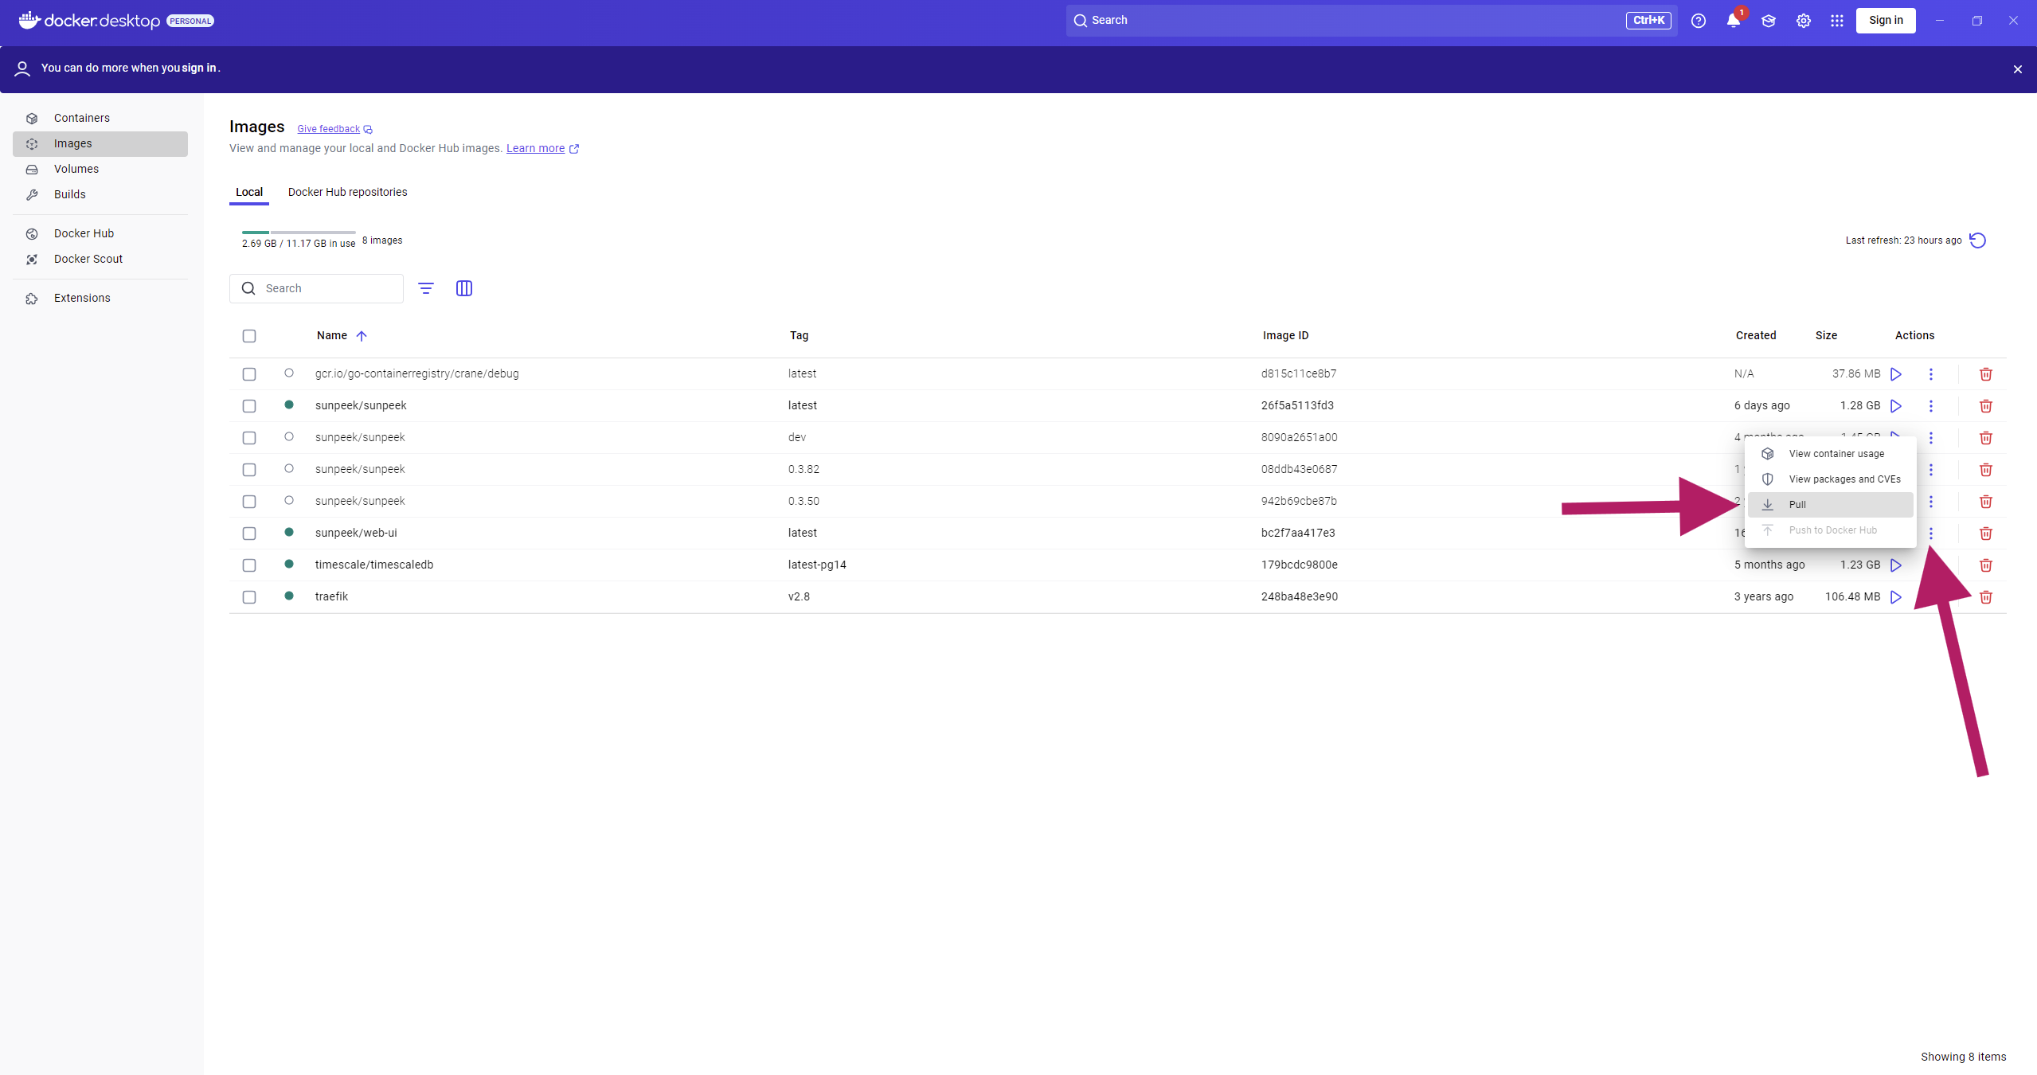Check the sunpeek/web-ui row checkbox
2037x1075 pixels.
(x=249, y=534)
